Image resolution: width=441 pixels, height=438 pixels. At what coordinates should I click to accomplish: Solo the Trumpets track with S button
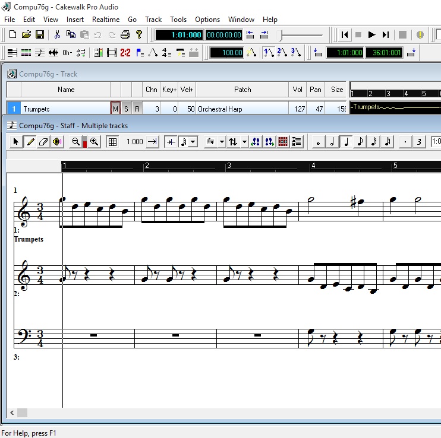126,109
